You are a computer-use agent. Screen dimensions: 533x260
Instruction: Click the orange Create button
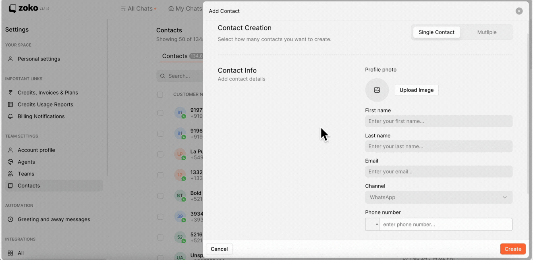pyautogui.click(x=513, y=249)
